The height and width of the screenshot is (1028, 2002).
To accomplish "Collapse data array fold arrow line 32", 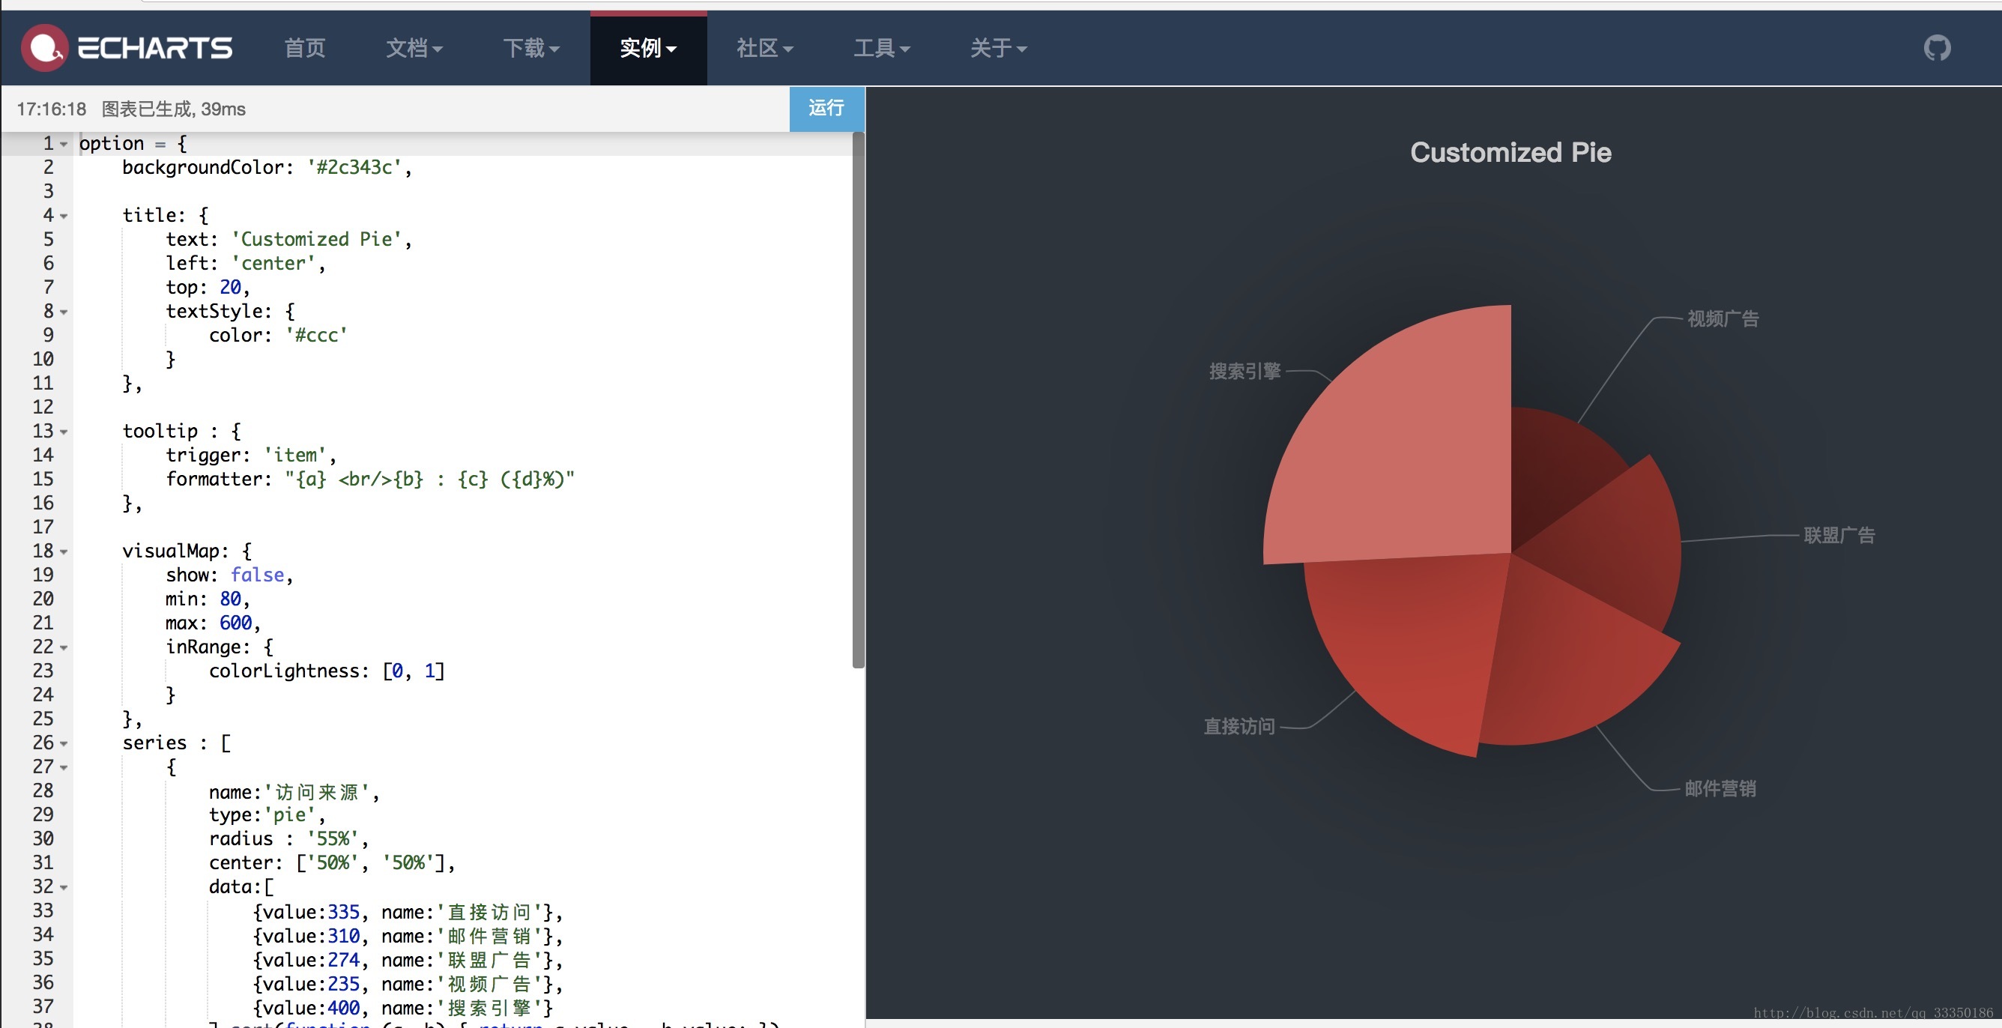I will 64,887.
